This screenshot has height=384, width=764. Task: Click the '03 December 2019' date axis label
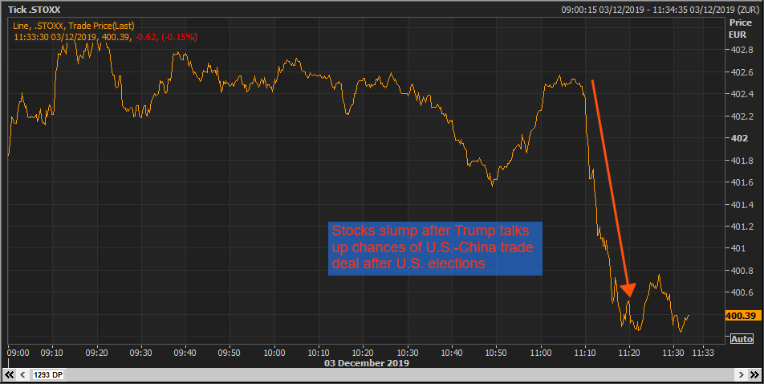[368, 363]
